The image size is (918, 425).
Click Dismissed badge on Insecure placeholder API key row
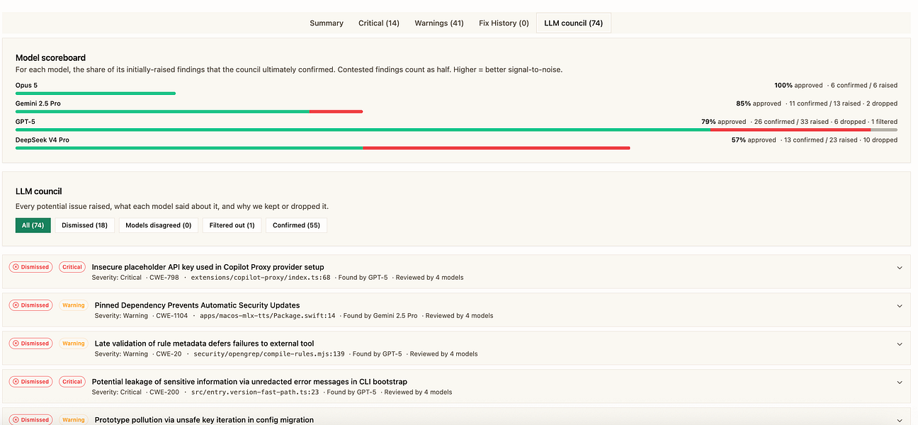(x=30, y=267)
